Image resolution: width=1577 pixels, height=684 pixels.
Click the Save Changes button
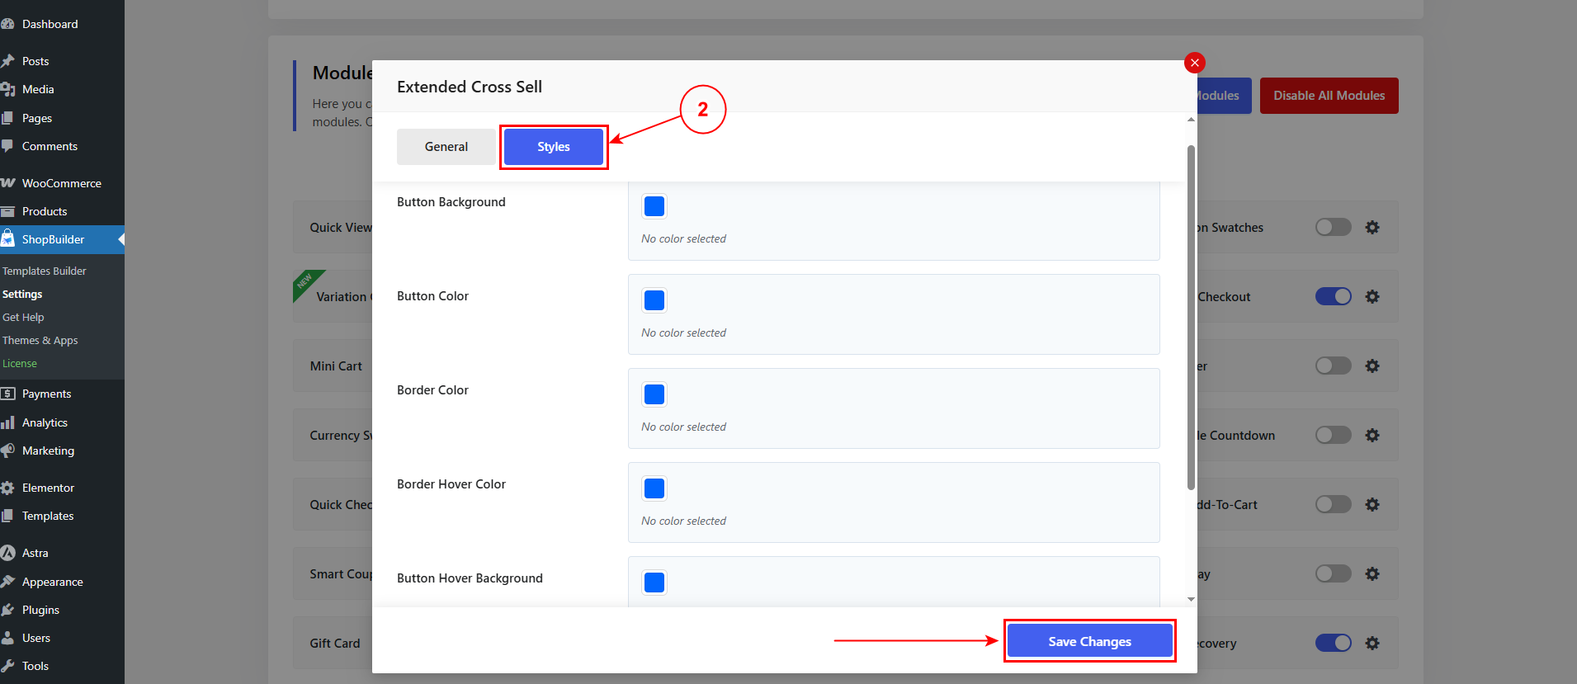(1090, 641)
